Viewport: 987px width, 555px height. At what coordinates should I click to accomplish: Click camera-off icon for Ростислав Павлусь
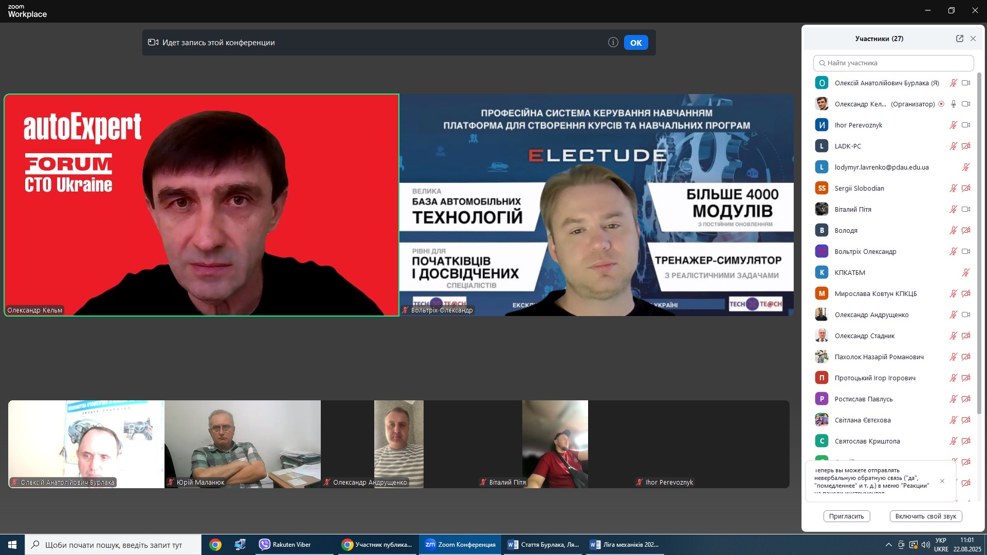point(966,399)
